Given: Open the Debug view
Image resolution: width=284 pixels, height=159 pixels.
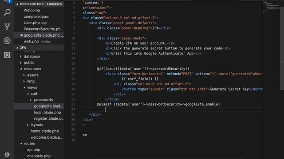Looking at the screenshot, I should coord(7,41).
